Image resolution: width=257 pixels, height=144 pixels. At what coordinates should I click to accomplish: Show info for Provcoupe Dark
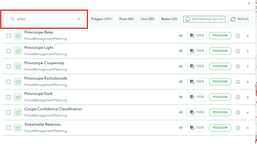click(x=238, y=97)
